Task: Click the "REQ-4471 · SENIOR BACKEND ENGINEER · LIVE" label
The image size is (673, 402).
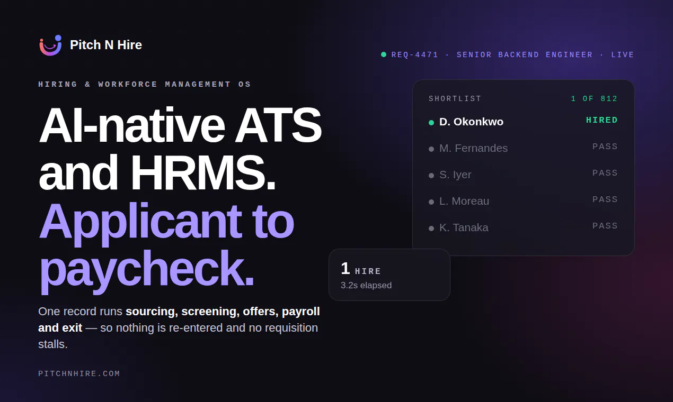Action: pyautogui.click(x=513, y=54)
